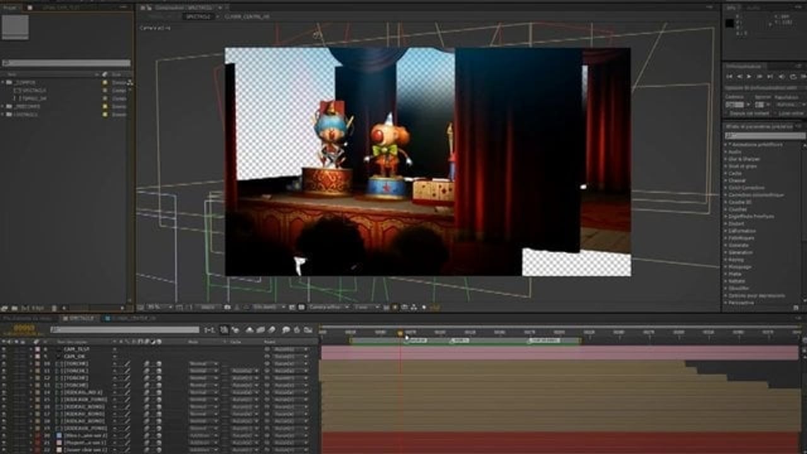Switch to the SPECTACLE timeline tab
807x454 pixels.
tap(81, 318)
